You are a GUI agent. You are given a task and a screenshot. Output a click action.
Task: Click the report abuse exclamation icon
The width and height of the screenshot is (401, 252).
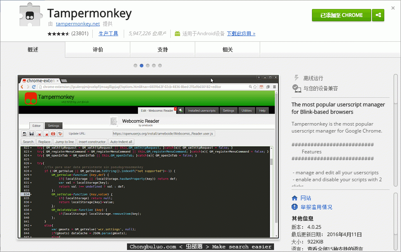coord(295,207)
